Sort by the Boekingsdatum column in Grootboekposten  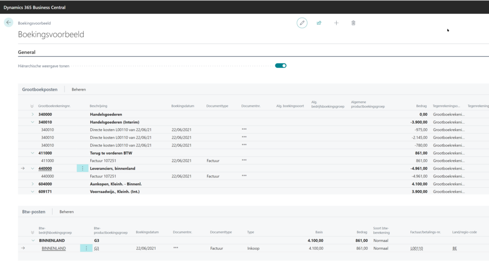click(183, 106)
